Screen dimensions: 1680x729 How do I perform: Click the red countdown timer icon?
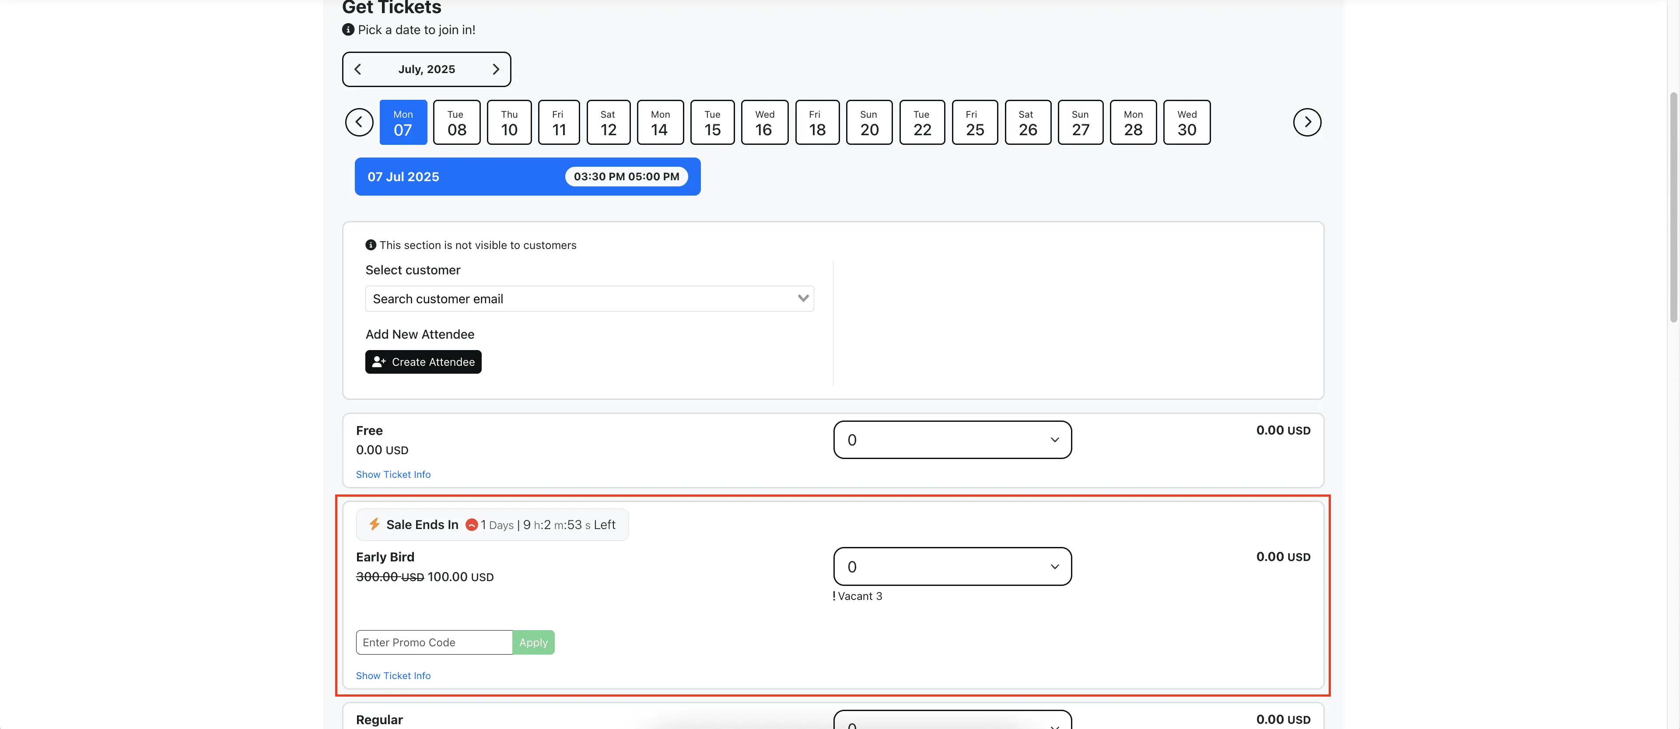(472, 525)
